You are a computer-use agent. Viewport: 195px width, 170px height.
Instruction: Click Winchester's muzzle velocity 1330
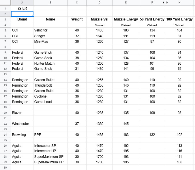[x=100, y=124]
